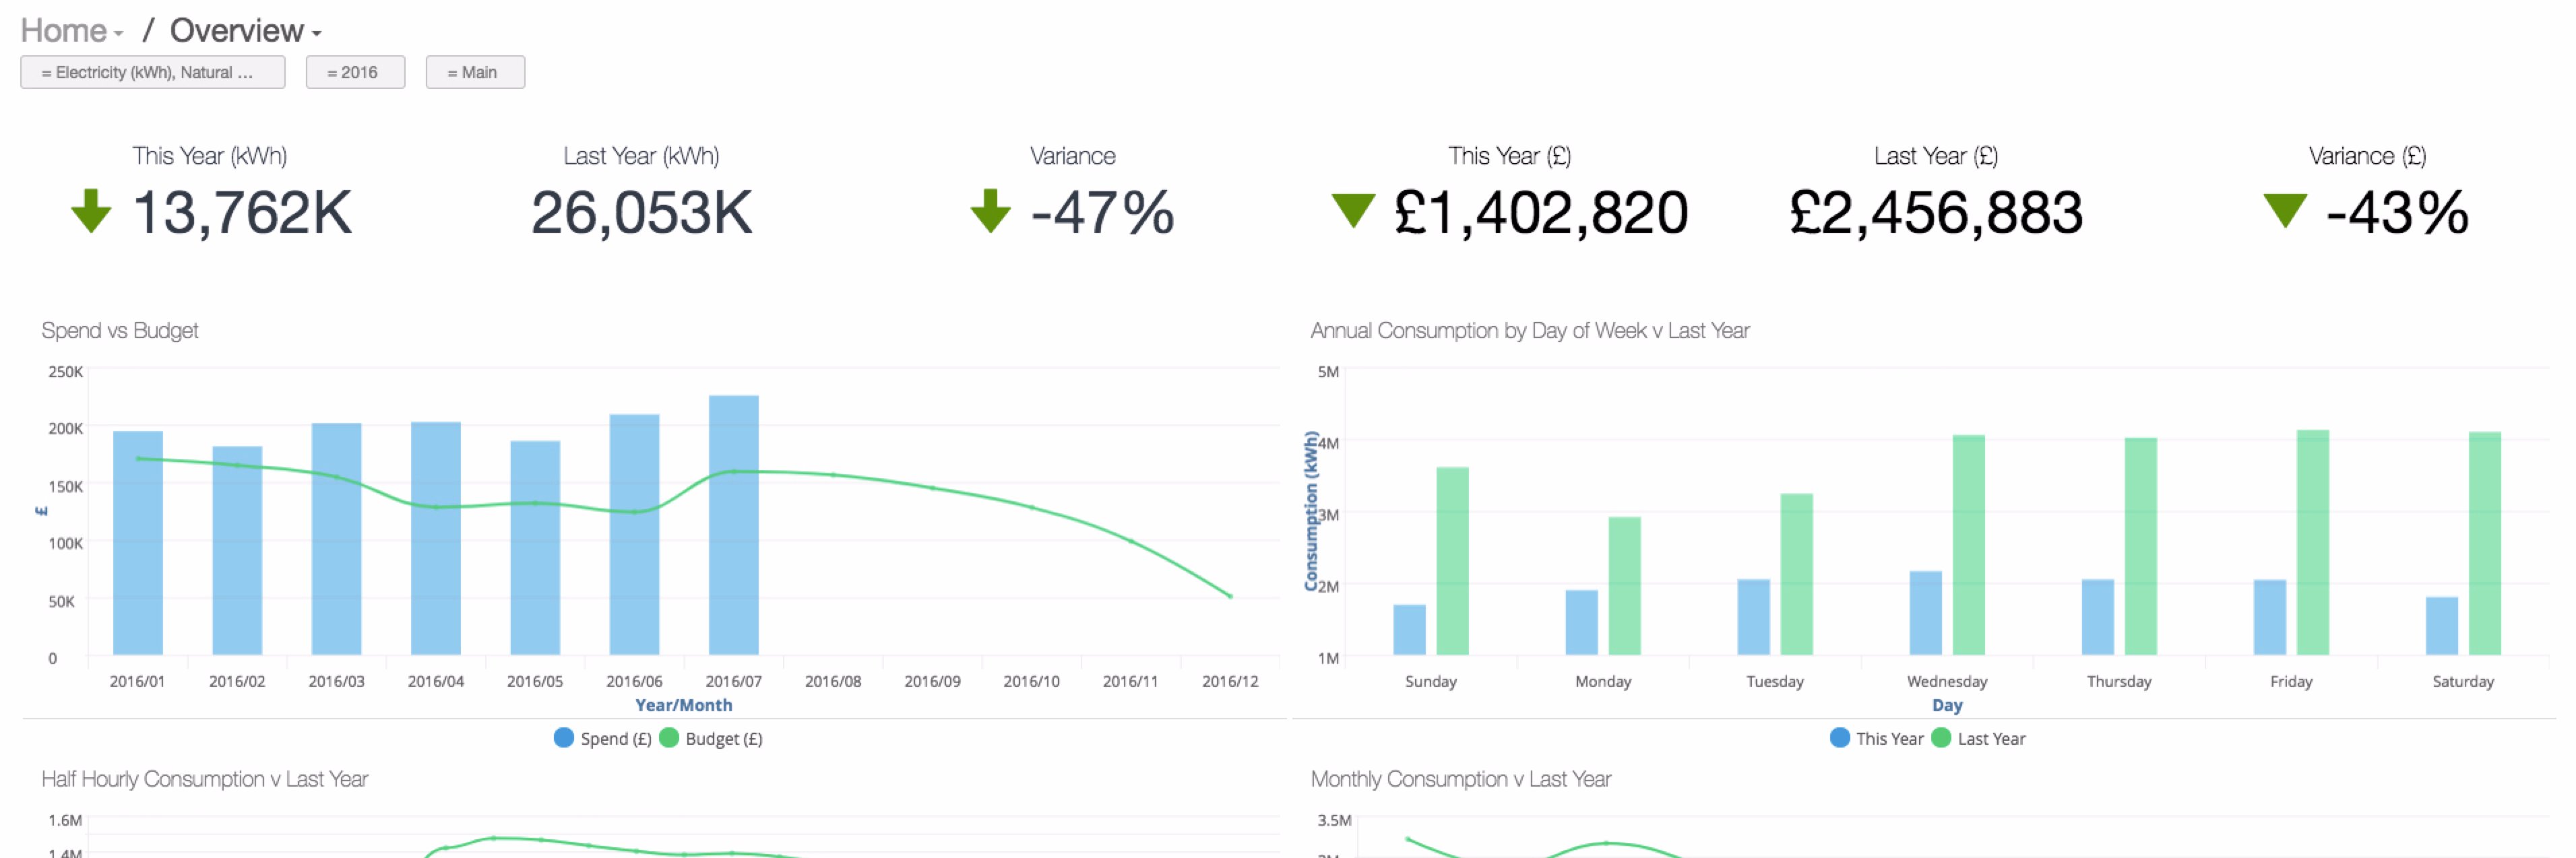
Task: Select the 2016/04 spend bar
Action: (x=436, y=538)
